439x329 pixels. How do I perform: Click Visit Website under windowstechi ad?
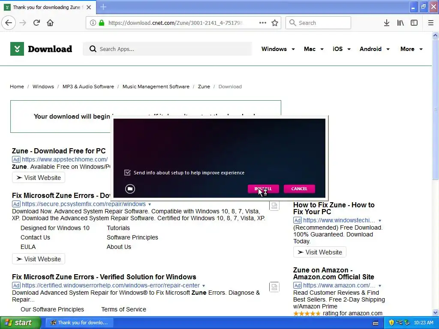[x=320, y=252]
